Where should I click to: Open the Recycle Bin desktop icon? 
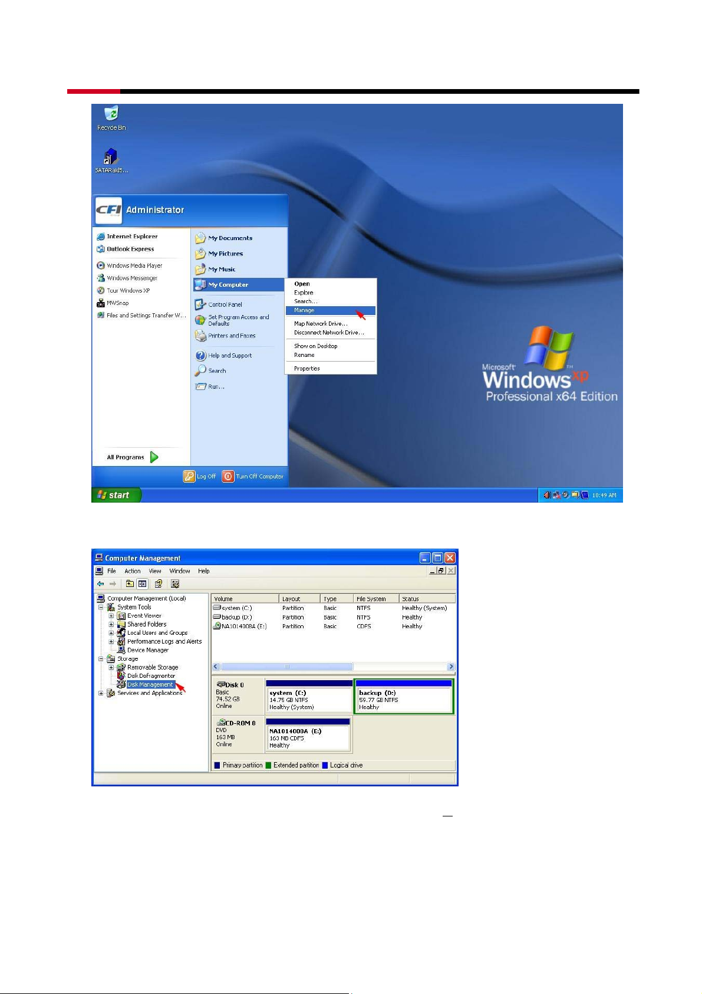tap(111, 118)
